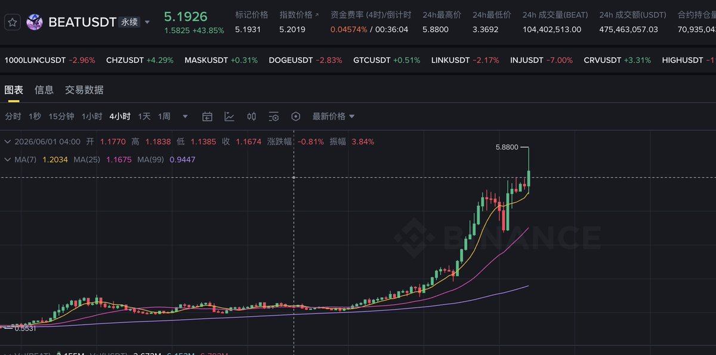Image resolution: width=716 pixels, height=355 pixels.
Task: Open CRVUSDT ticker in the marquee
Action: pyautogui.click(x=618, y=60)
